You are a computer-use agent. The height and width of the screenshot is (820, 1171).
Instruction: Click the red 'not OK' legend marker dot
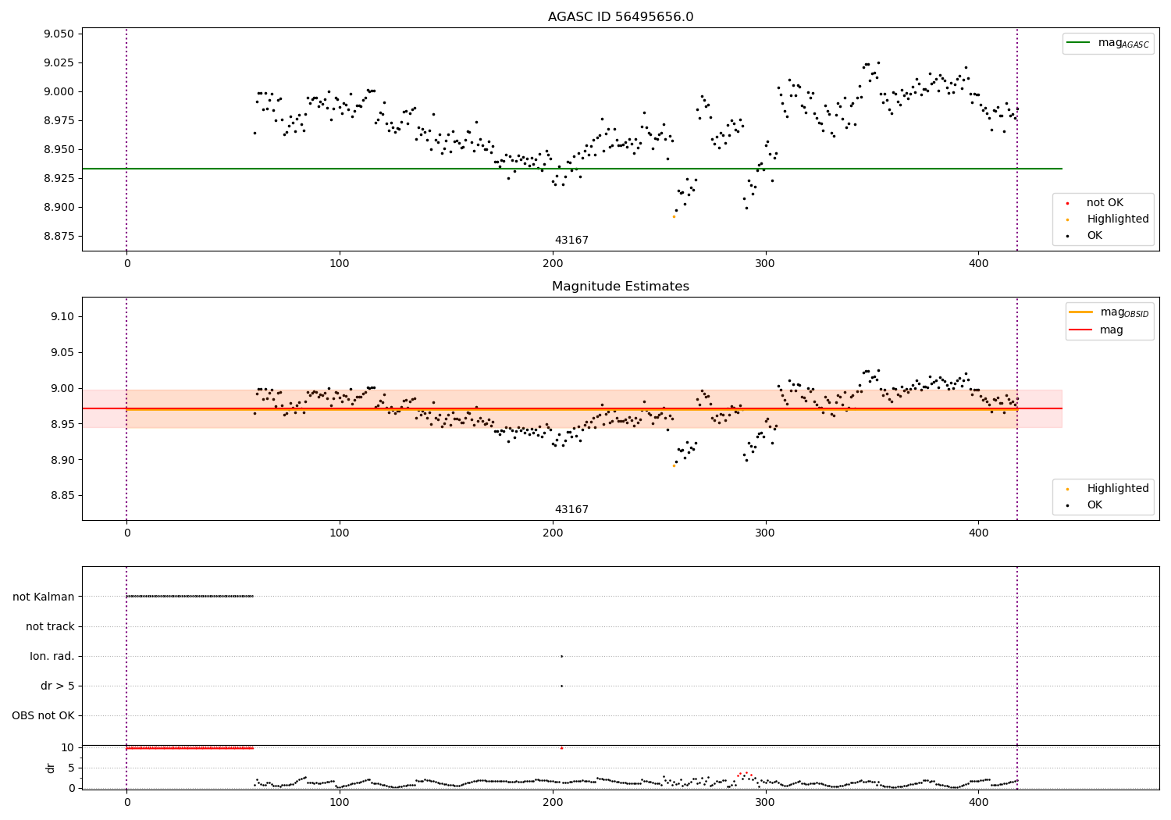coord(1067,203)
